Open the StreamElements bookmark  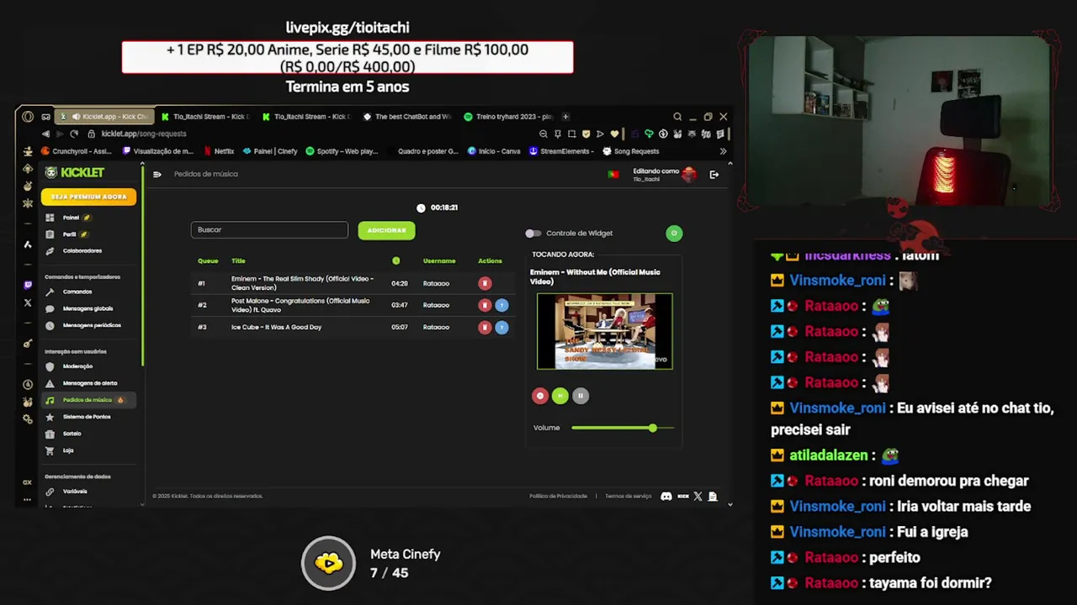[x=562, y=151]
